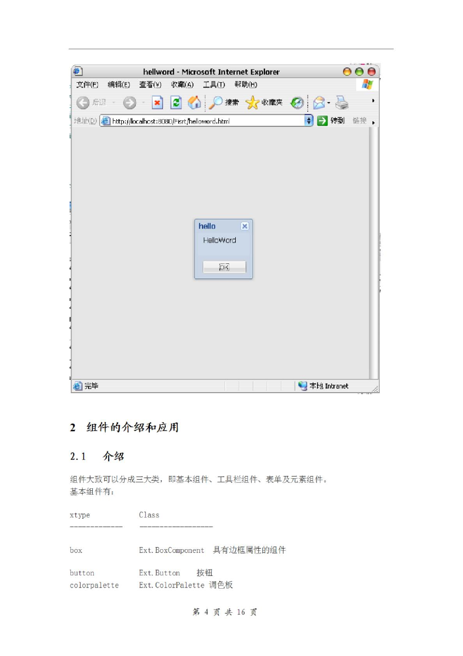Open the History clock icon

point(297,103)
